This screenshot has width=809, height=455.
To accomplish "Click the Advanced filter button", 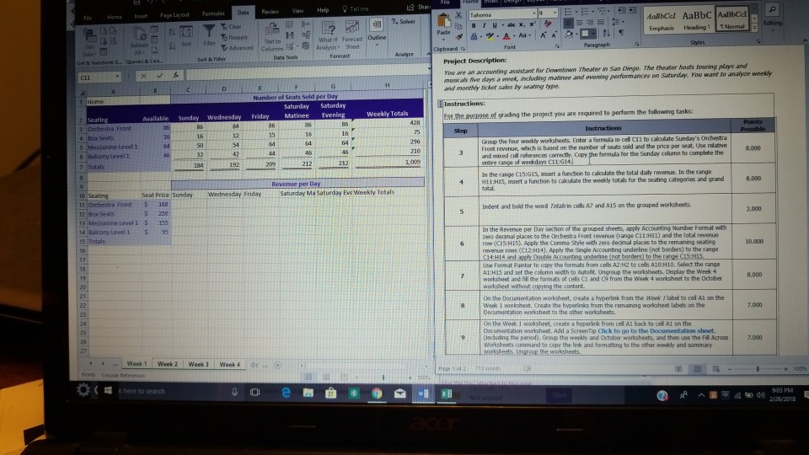I will [237, 48].
